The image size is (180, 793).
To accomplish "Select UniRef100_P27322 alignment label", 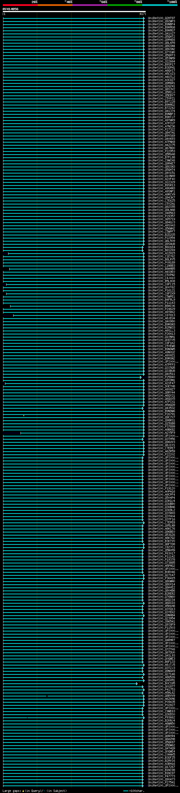I will tap(161, 129).
